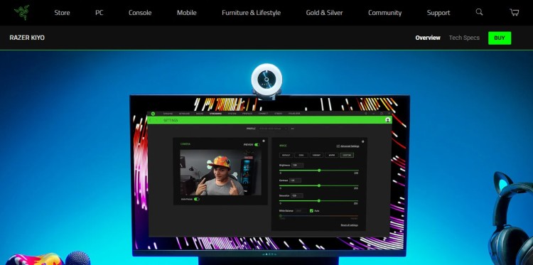The width and height of the screenshot is (533, 265).
Task: Click the Contrast value field
Action: 295,180
